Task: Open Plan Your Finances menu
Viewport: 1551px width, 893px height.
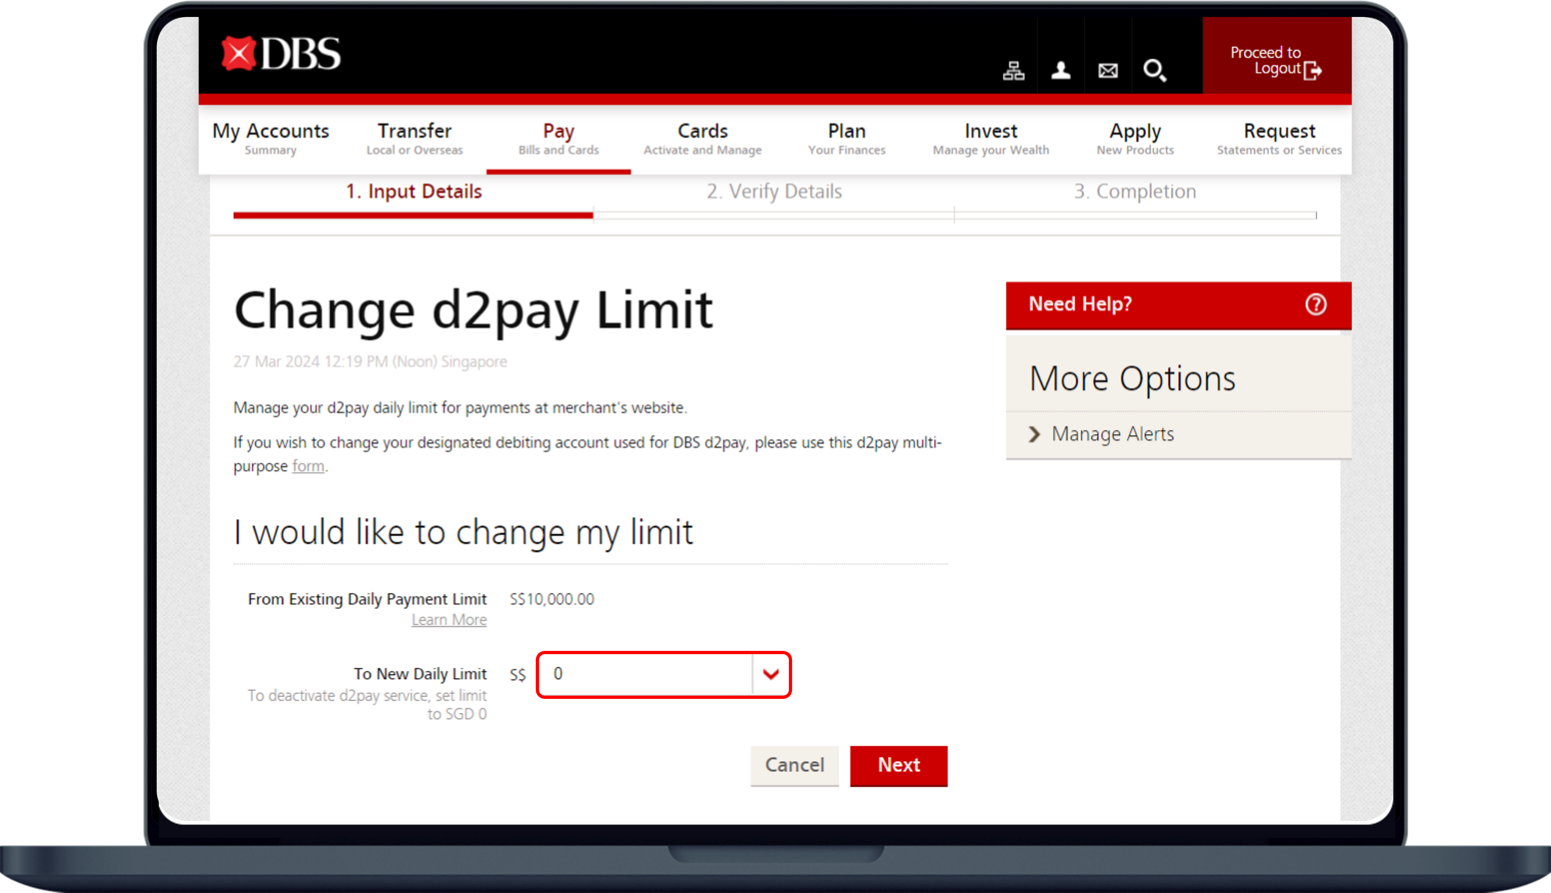Action: pos(847,139)
